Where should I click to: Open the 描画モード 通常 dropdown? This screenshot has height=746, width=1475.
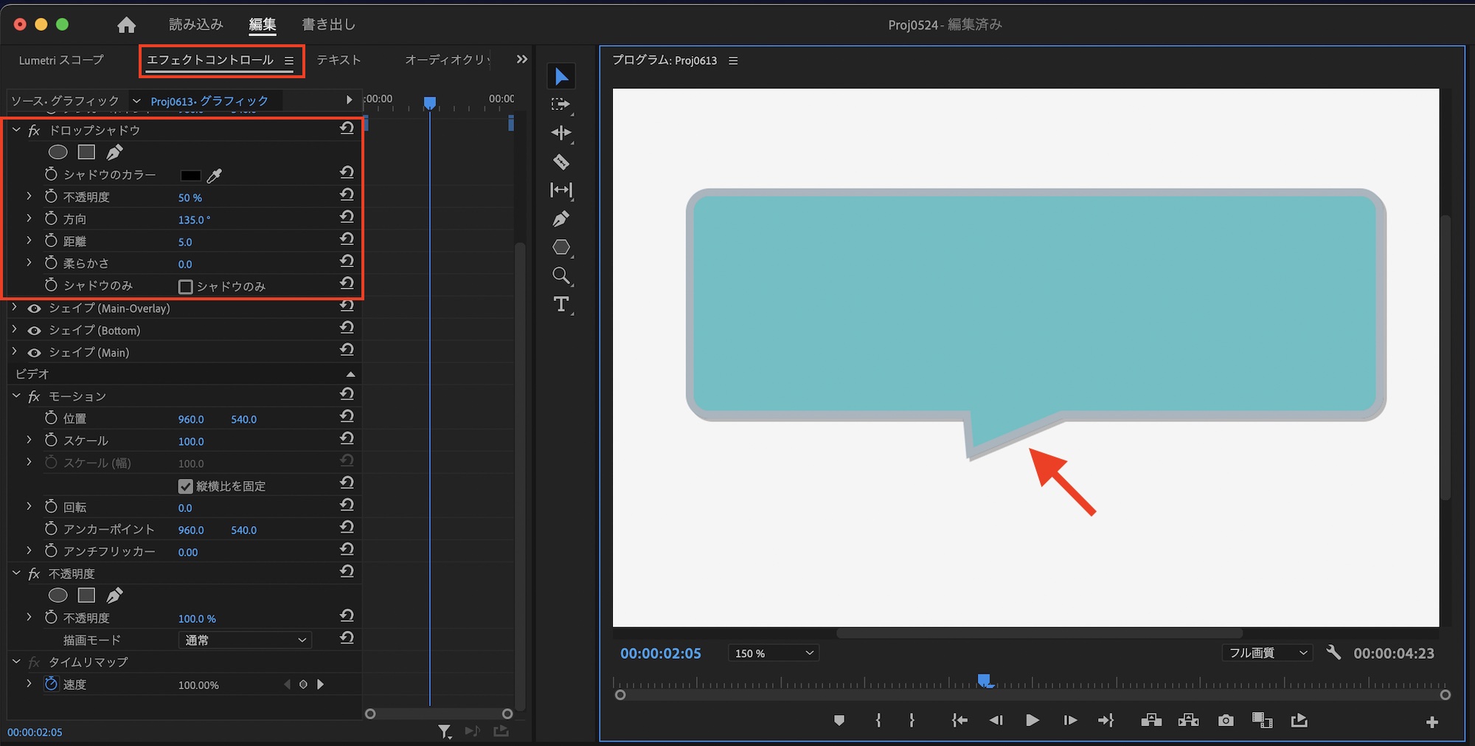point(245,640)
